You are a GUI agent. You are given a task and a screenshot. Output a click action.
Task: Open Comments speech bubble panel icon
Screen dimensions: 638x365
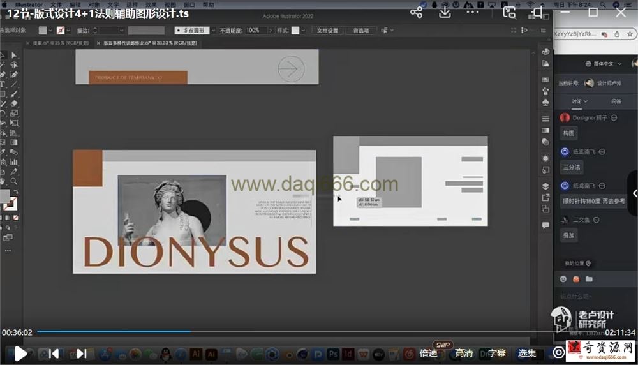[x=545, y=225]
